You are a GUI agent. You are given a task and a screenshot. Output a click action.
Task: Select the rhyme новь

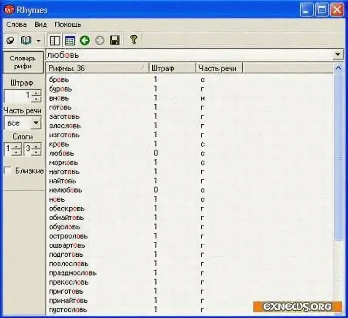click(x=57, y=200)
